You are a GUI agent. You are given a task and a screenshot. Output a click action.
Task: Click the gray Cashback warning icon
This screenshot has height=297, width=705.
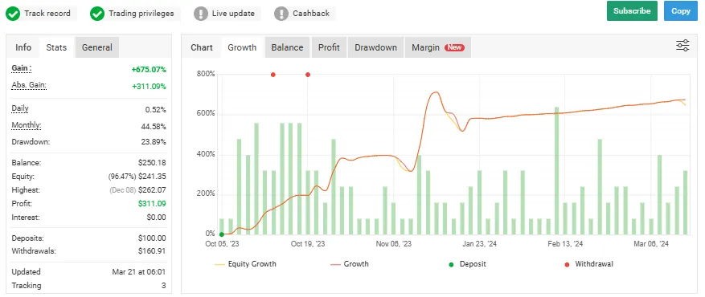281,14
